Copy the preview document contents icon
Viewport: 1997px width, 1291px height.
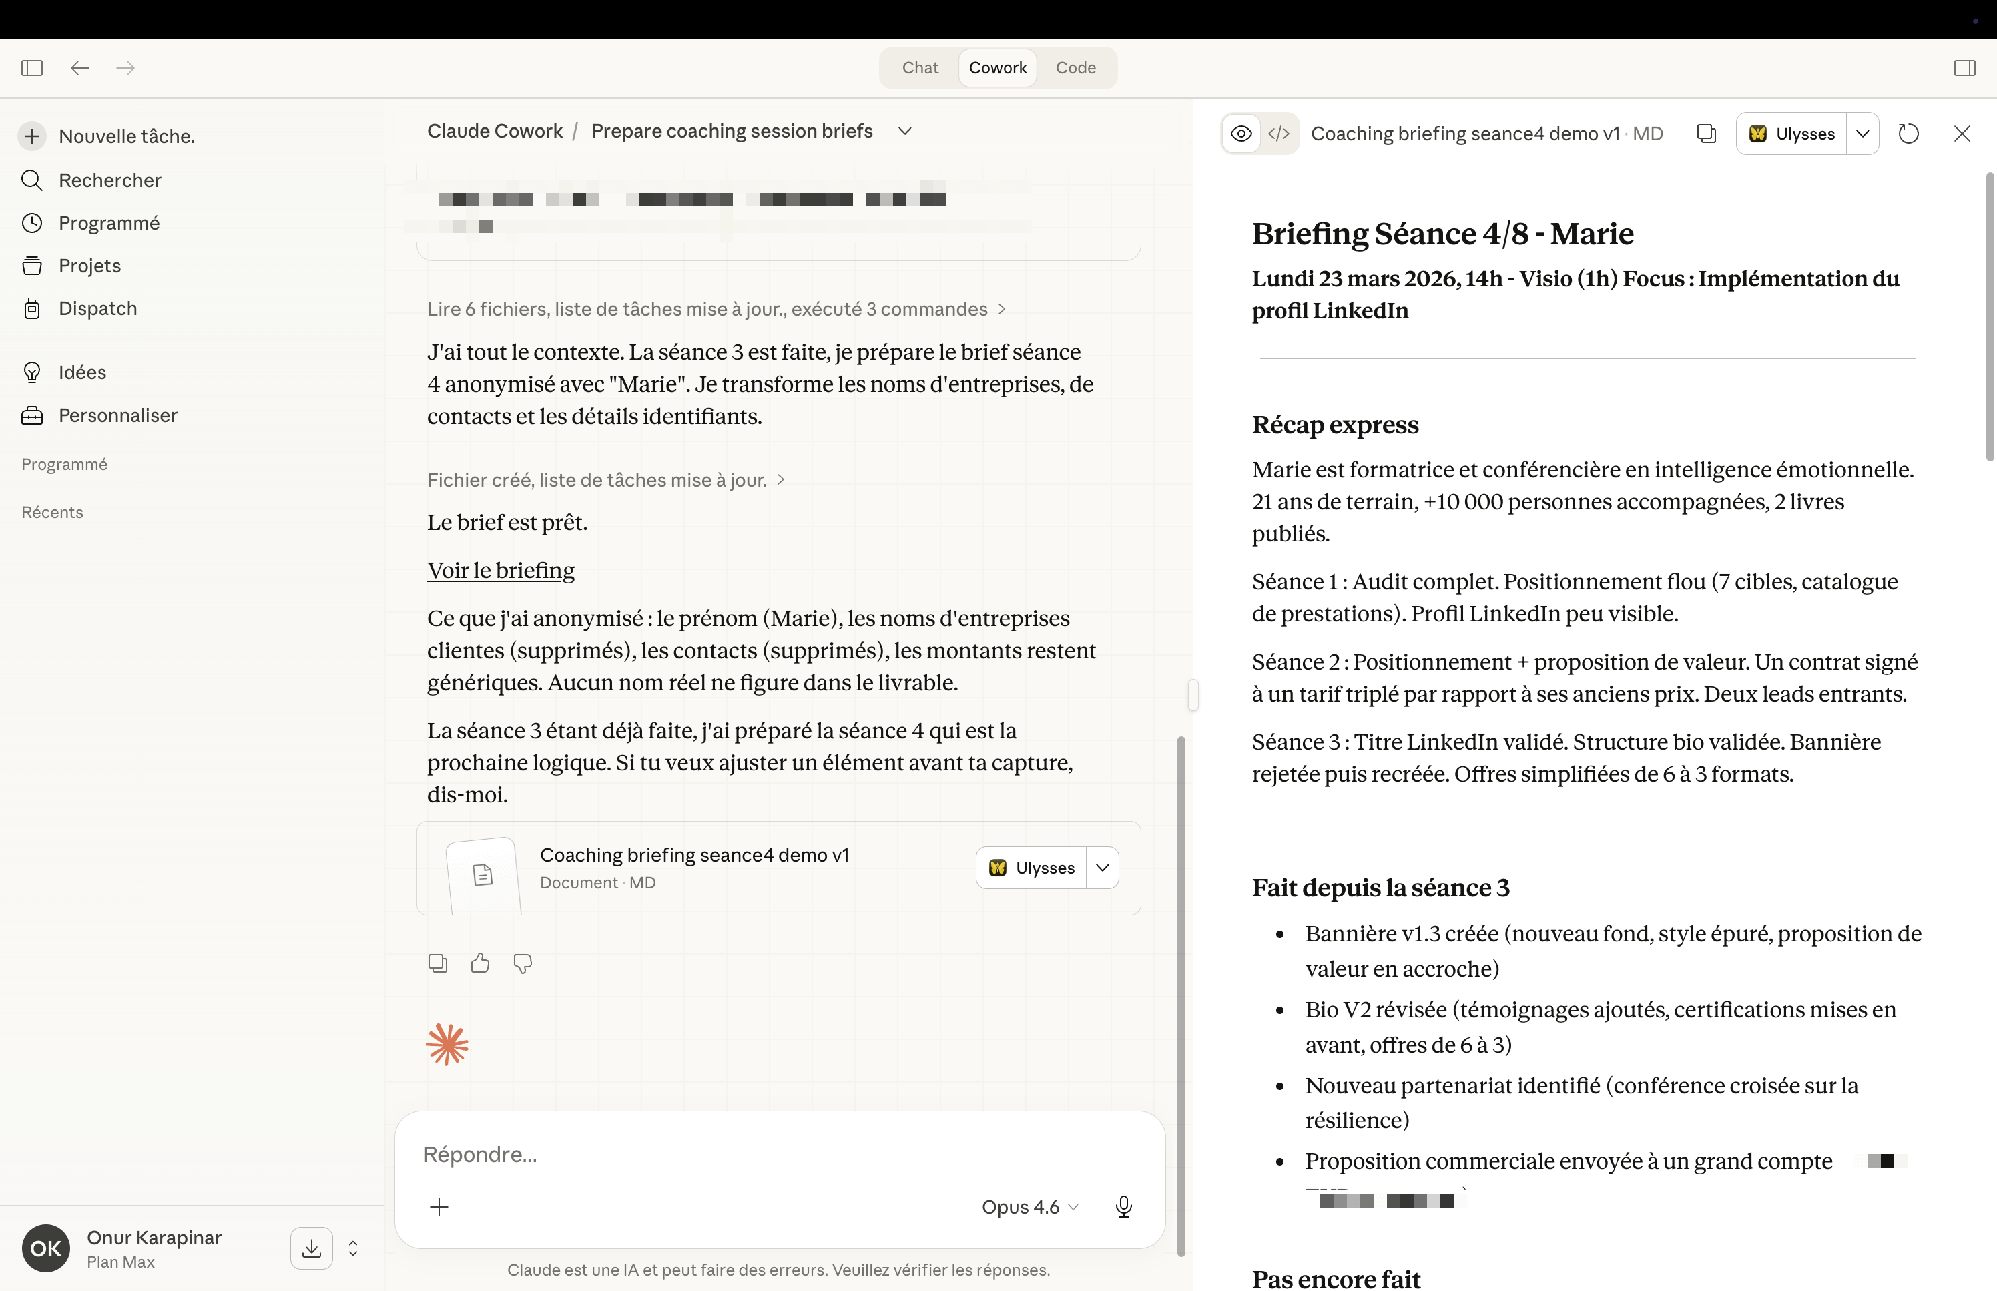coord(1706,134)
